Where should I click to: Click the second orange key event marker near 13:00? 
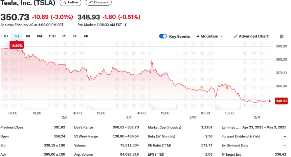click(x=227, y=86)
